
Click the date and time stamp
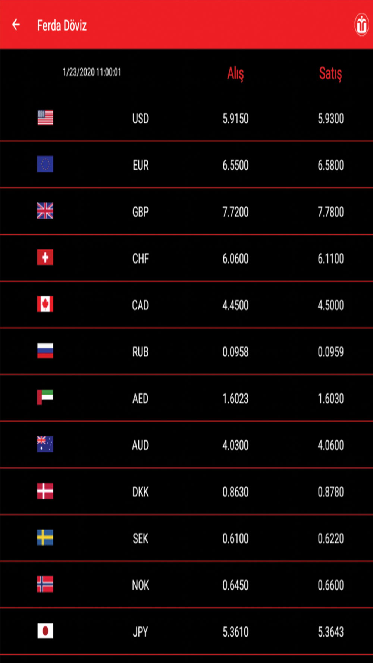click(92, 72)
